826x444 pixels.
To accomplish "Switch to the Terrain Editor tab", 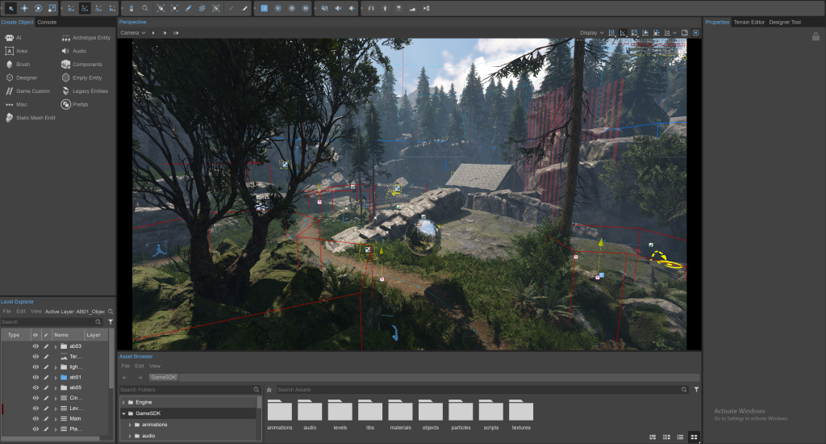I will tap(749, 22).
